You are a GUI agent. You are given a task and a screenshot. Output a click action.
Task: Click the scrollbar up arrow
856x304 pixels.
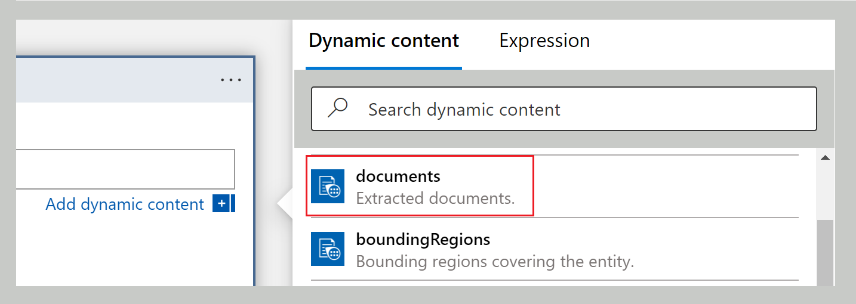(826, 158)
